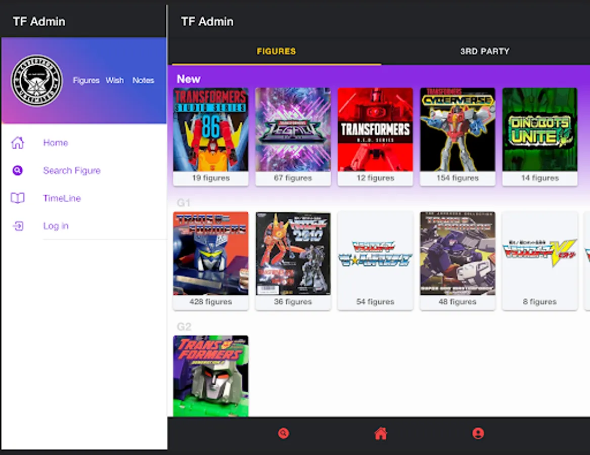Open the Victory card with 8 figures

point(540,261)
